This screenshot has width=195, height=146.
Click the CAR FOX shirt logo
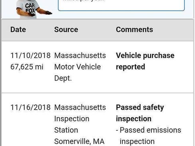pyautogui.click(x=30, y=8)
